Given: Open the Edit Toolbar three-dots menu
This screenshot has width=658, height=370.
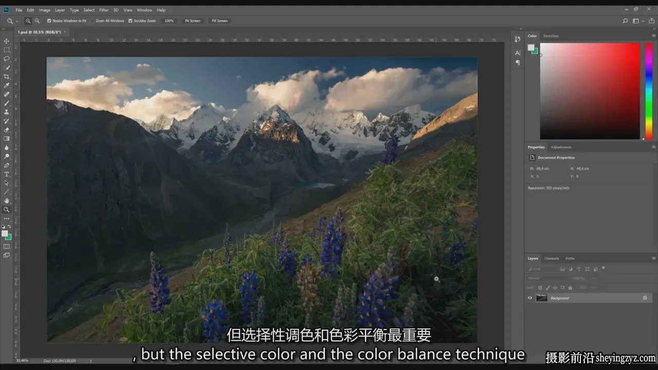Looking at the screenshot, I should 7,218.
